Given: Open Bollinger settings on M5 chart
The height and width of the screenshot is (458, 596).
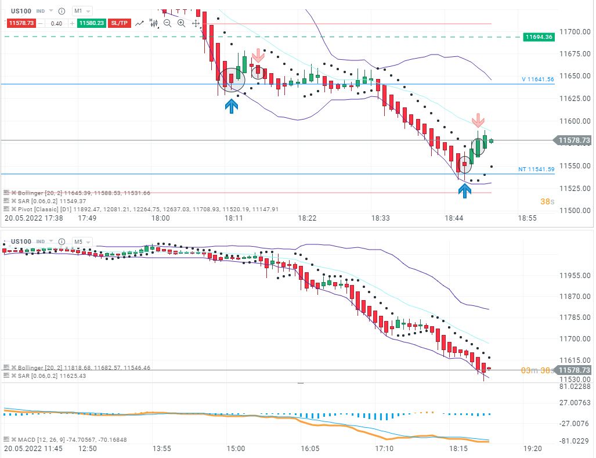Looking at the screenshot, I should click(x=6, y=367).
